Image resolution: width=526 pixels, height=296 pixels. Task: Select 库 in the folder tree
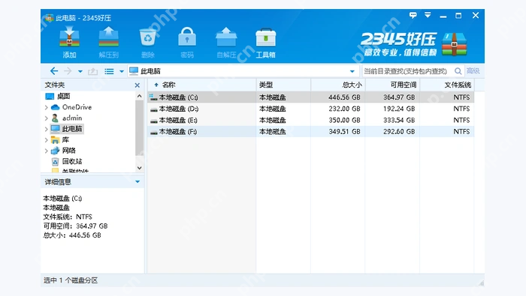(x=65, y=140)
